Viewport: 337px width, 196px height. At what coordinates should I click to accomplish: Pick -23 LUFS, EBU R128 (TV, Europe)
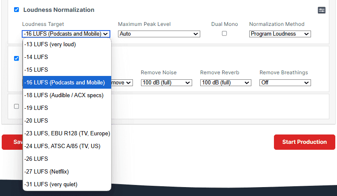point(67,133)
